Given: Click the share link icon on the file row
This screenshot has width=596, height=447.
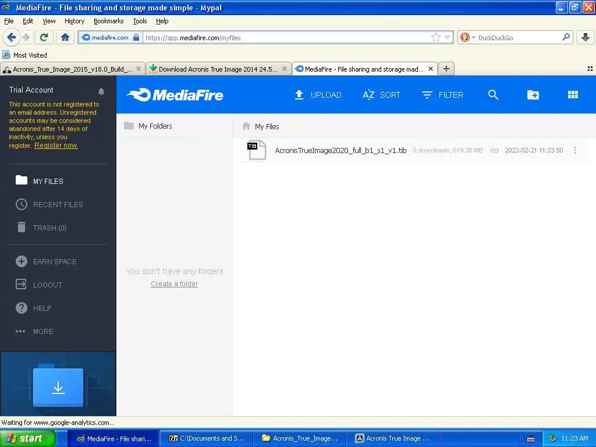Looking at the screenshot, I should click(x=494, y=151).
